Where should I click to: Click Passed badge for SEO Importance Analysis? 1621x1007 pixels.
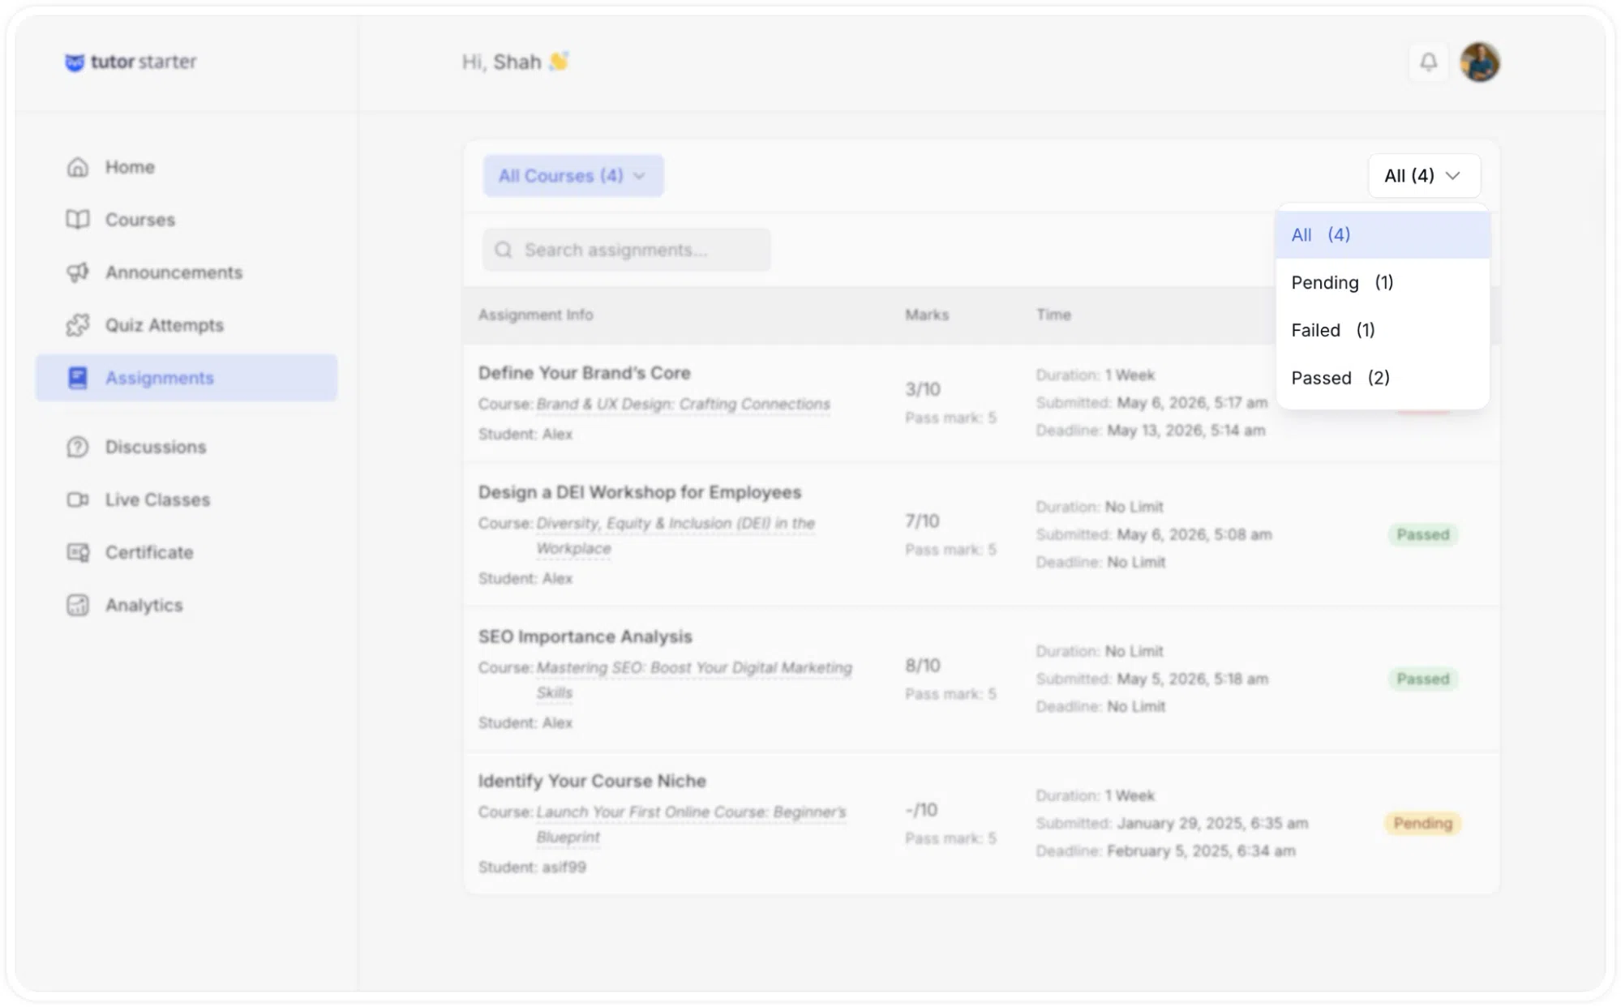coord(1423,679)
